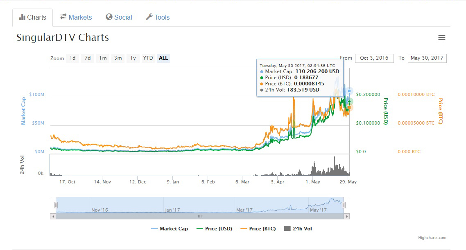Click the 12. Dec date axis label
This screenshot has width=466, height=250.
tap(138, 182)
